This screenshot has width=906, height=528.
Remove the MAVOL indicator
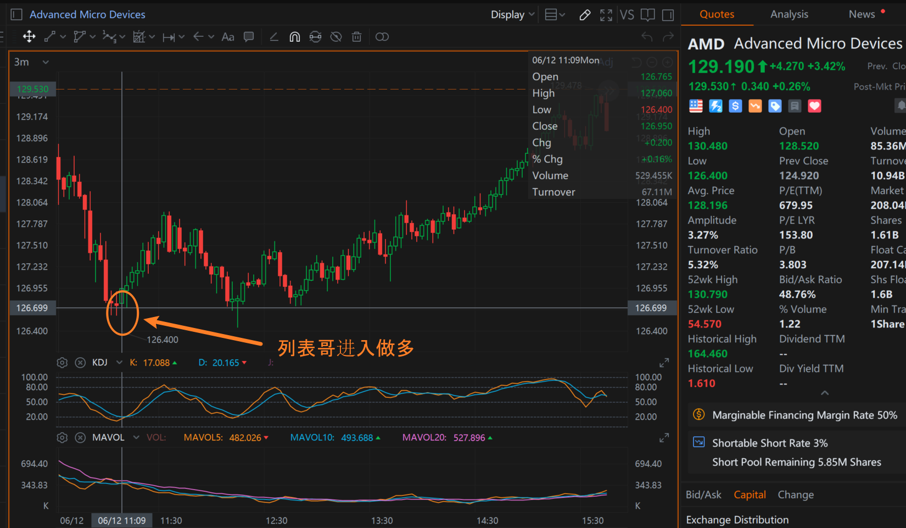[x=80, y=438]
